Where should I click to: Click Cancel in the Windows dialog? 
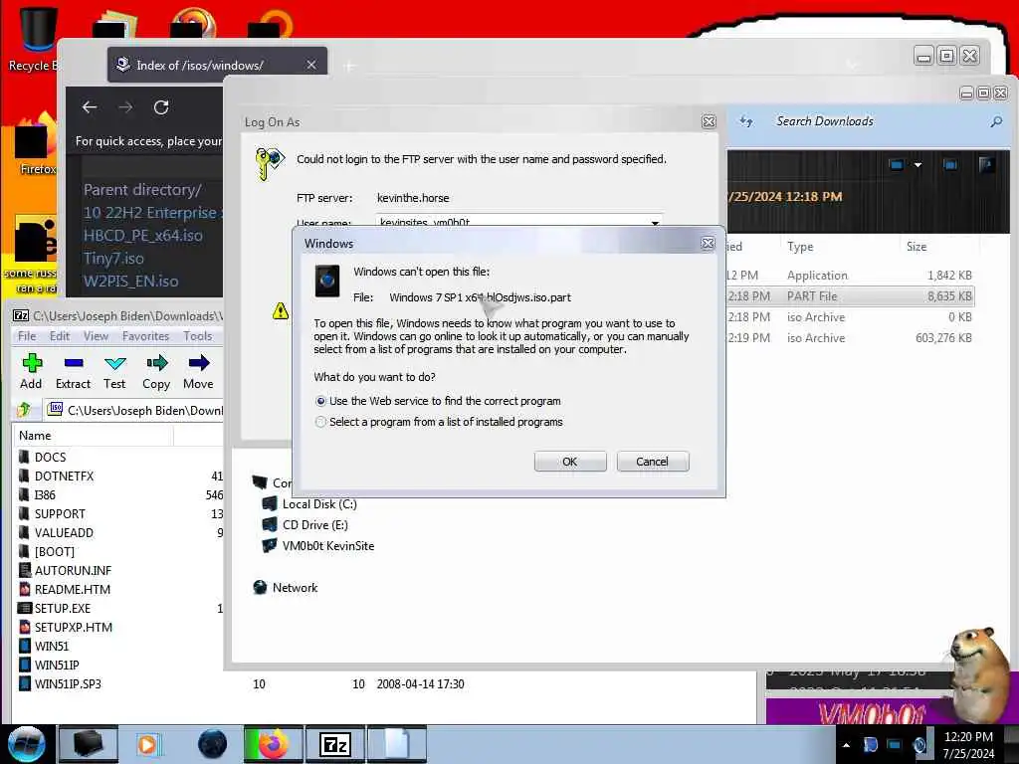652,462
